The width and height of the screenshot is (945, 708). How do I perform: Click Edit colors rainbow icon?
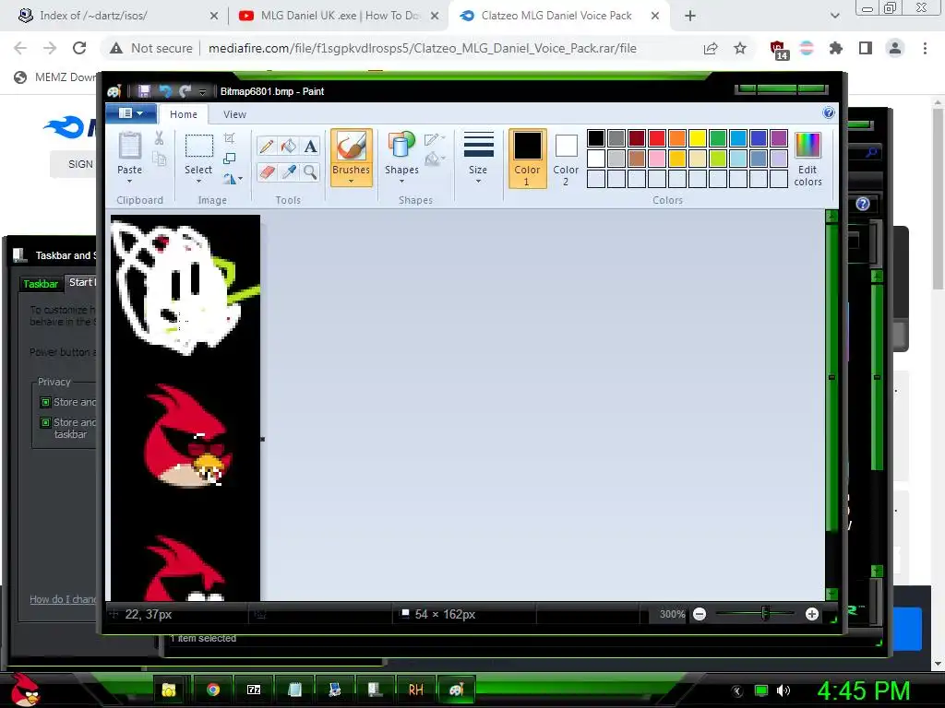[x=807, y=159]
